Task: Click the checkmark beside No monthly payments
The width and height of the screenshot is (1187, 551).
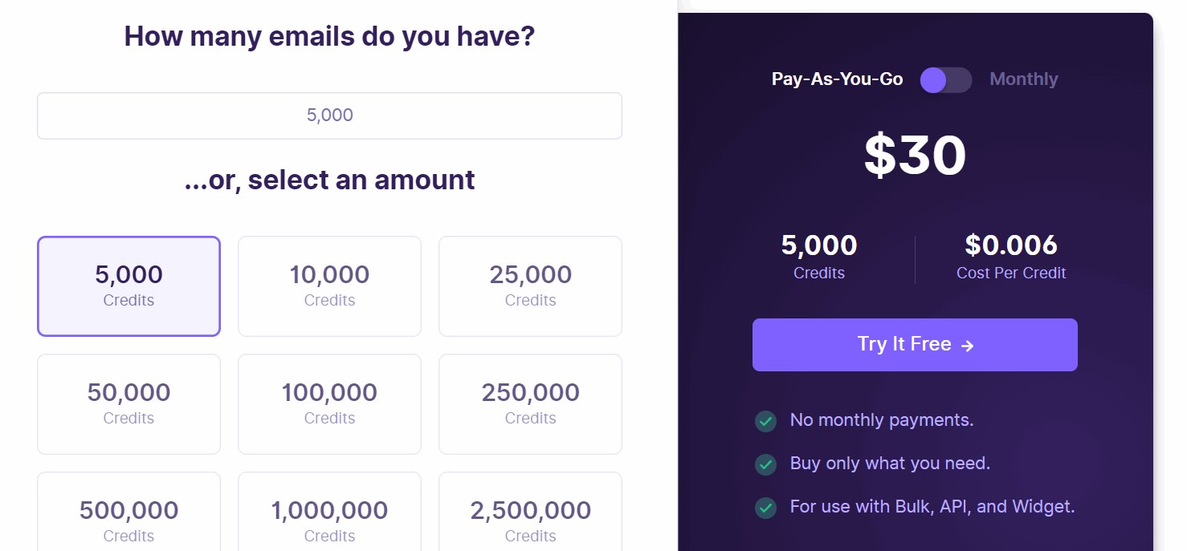Action: click(x=765, y=421)
